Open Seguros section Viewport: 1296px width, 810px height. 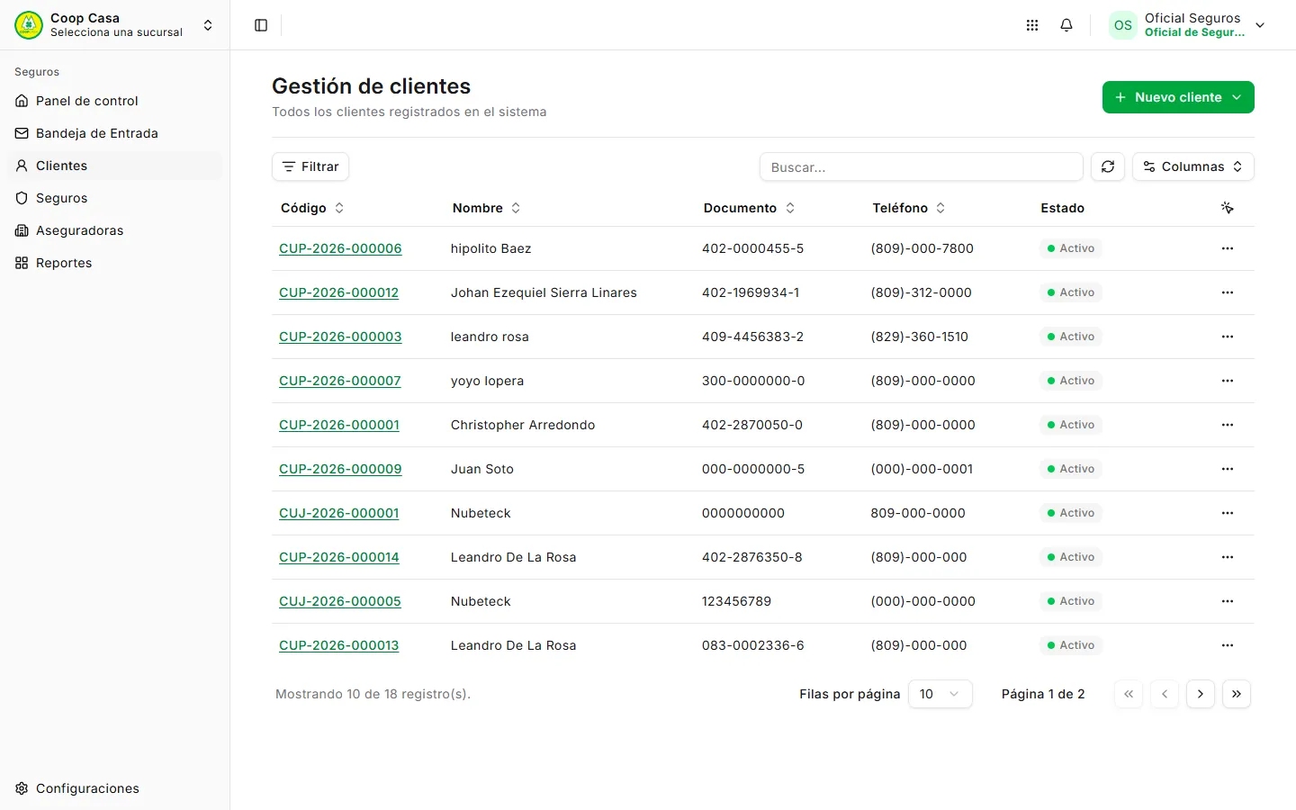point(115,198)
